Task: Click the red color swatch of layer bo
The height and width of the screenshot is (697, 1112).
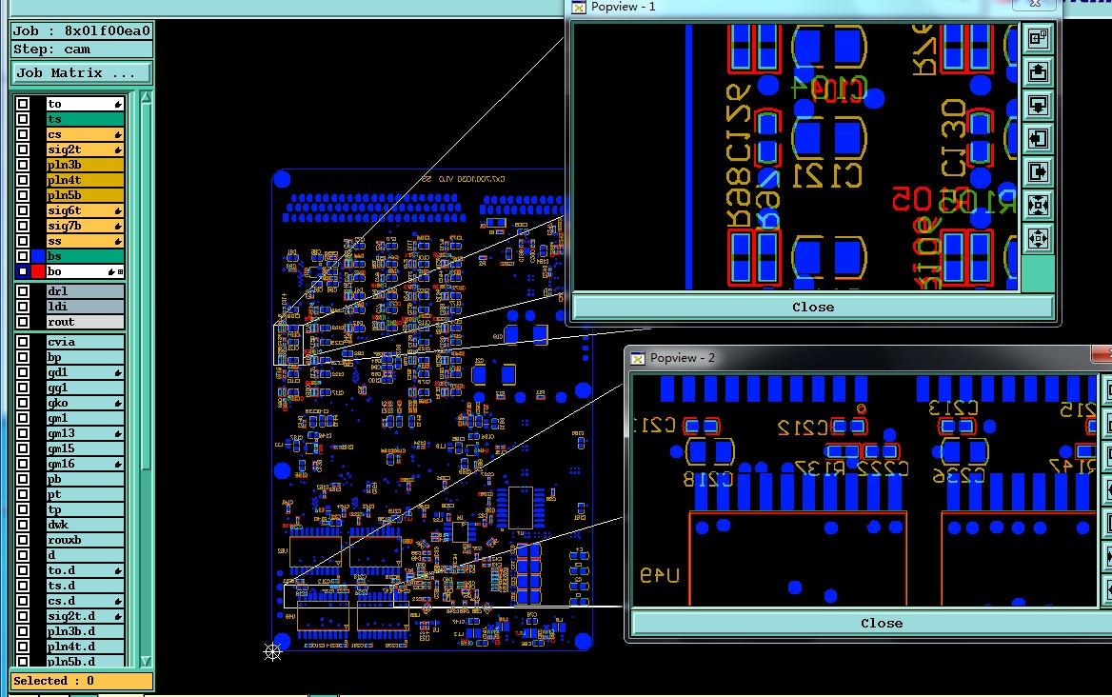Action: click(37, 271)
